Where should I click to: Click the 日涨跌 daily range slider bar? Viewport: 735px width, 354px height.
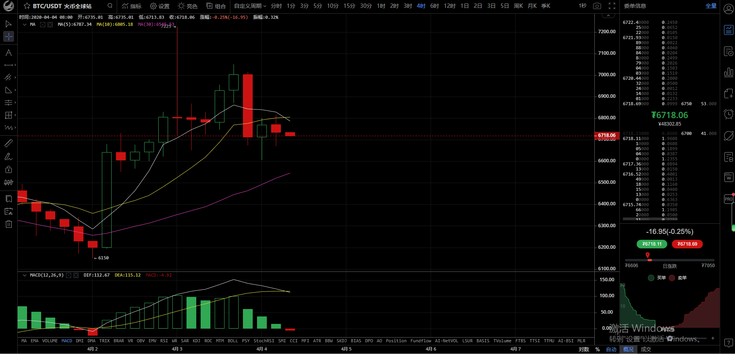tap(670, 260)
